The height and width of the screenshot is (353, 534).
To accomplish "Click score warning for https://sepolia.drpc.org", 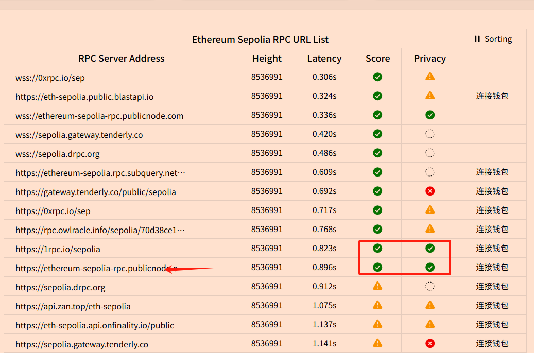I will tap(377, 286).
